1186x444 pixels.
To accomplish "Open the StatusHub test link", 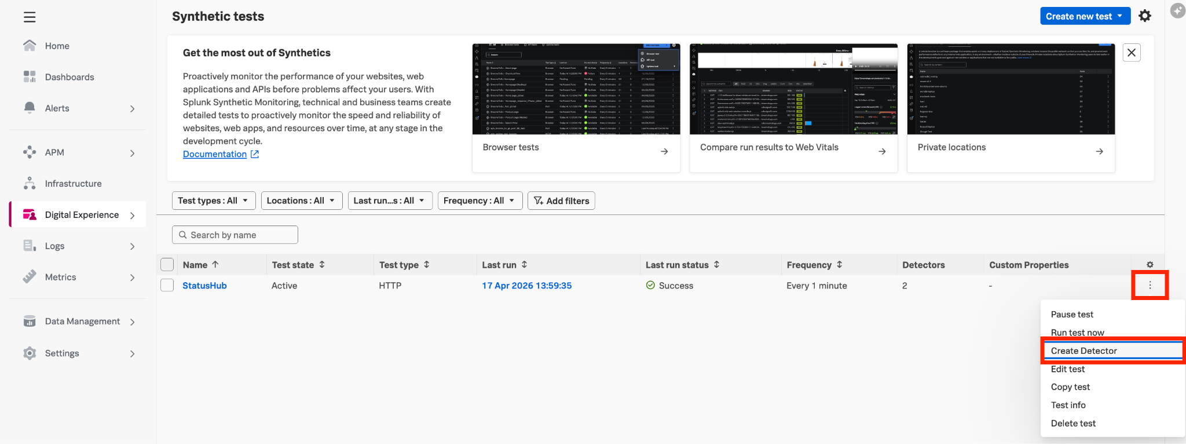I will pos(204,286).
